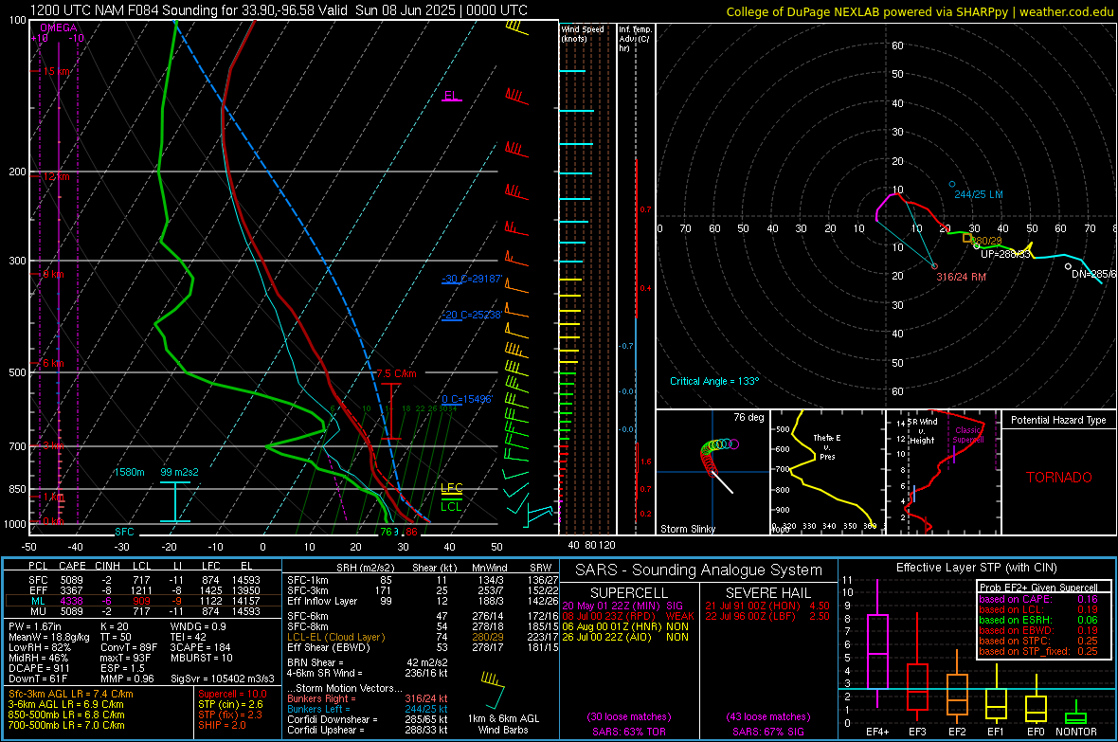This screenshot has height=742, width=1118.
Task: Click the green LCL label on skew-T
Action: pos(451,507)
